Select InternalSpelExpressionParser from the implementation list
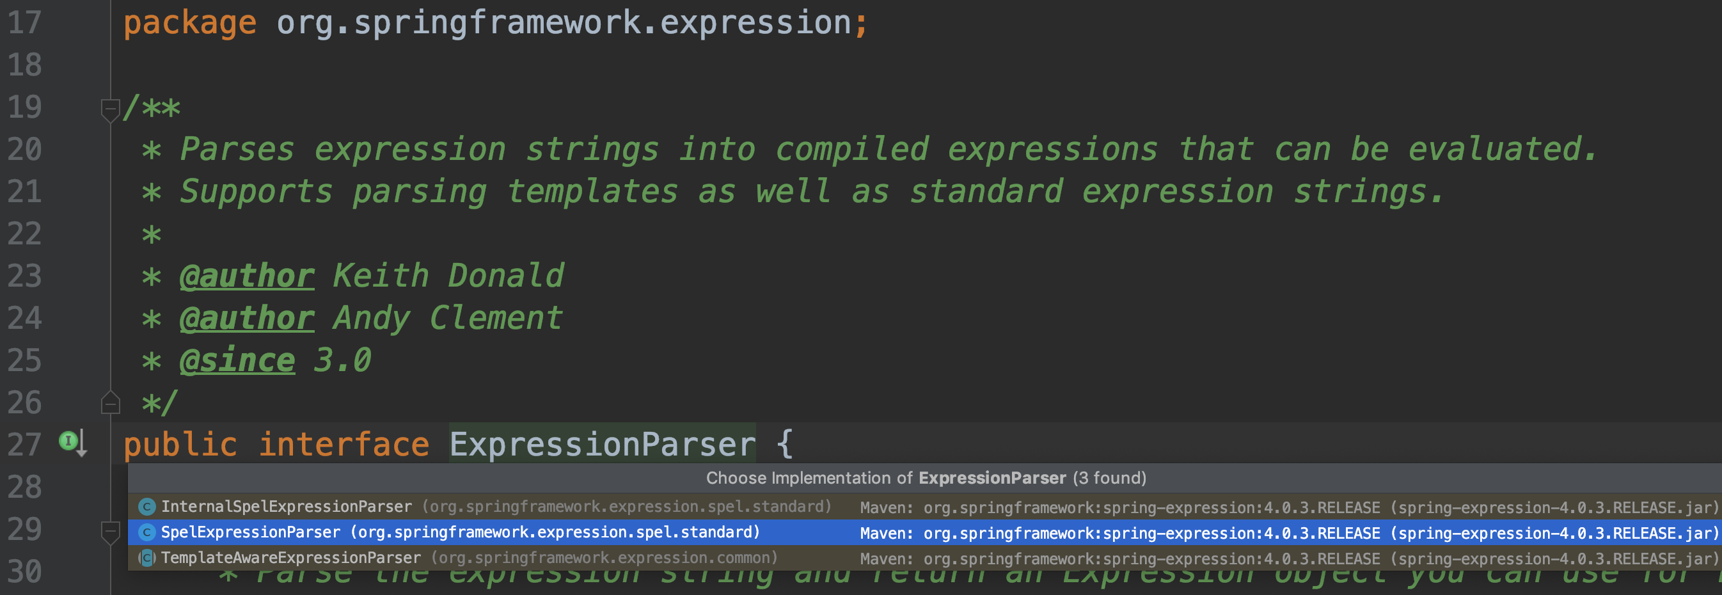Image resolution: width=1722 pixels, height=595 pixels. click(x=286, y=507)
